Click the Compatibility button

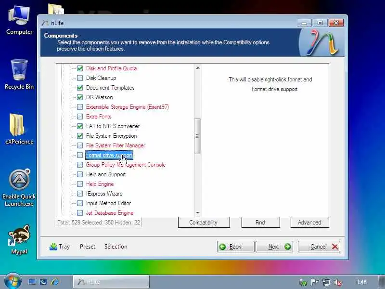[x=204, y=223]
